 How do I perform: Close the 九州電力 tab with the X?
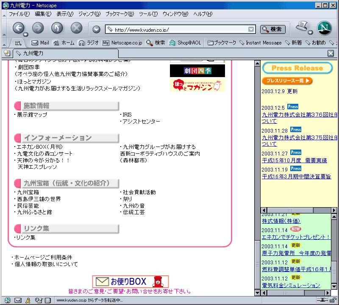331,53
